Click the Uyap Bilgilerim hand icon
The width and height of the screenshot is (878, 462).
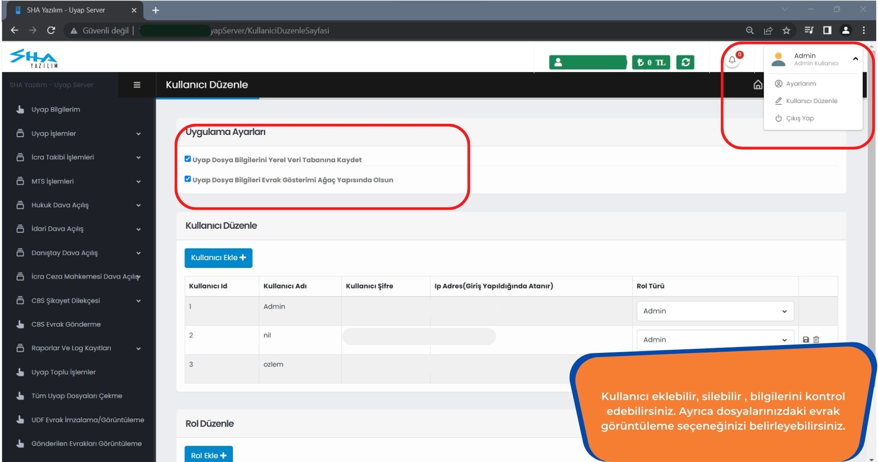click(20, 109)
